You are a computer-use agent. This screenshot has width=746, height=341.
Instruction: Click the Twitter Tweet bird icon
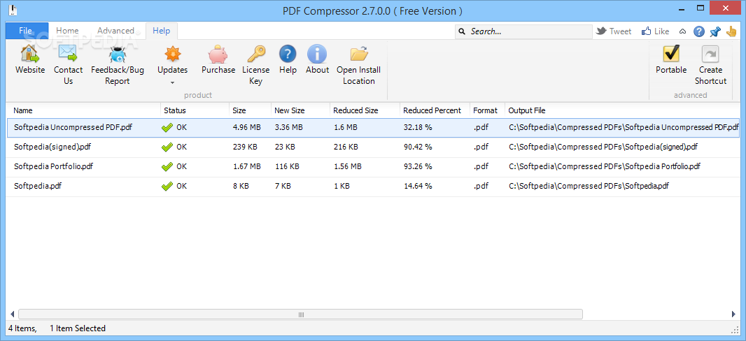(601, 31)
